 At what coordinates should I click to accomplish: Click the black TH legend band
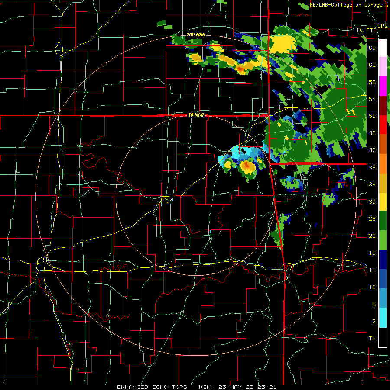383,337
